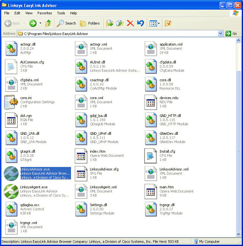Click the Undo toolbar icon
Viewport: 243px width, 246px height.
pos(140,23)
